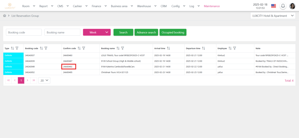Sort by Confirm code column

[x=79, y=48]
